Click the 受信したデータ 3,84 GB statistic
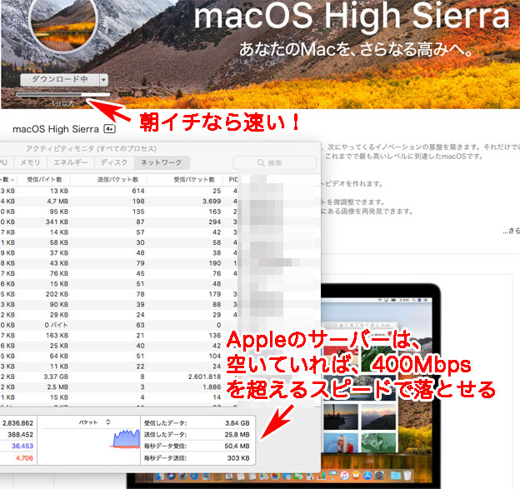 (x=197, y=423)
